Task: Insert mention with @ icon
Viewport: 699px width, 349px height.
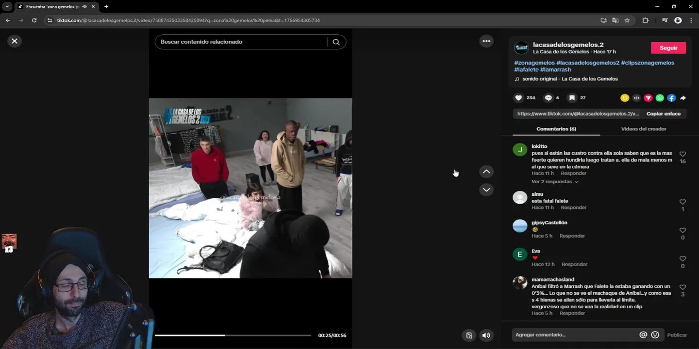Action: click(x=643, y=335)
